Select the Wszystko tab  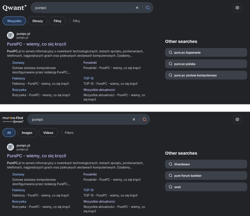click(14, 21)
